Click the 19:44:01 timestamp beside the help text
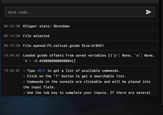Screen dimensions: 163x115 [x=12, y=71]
